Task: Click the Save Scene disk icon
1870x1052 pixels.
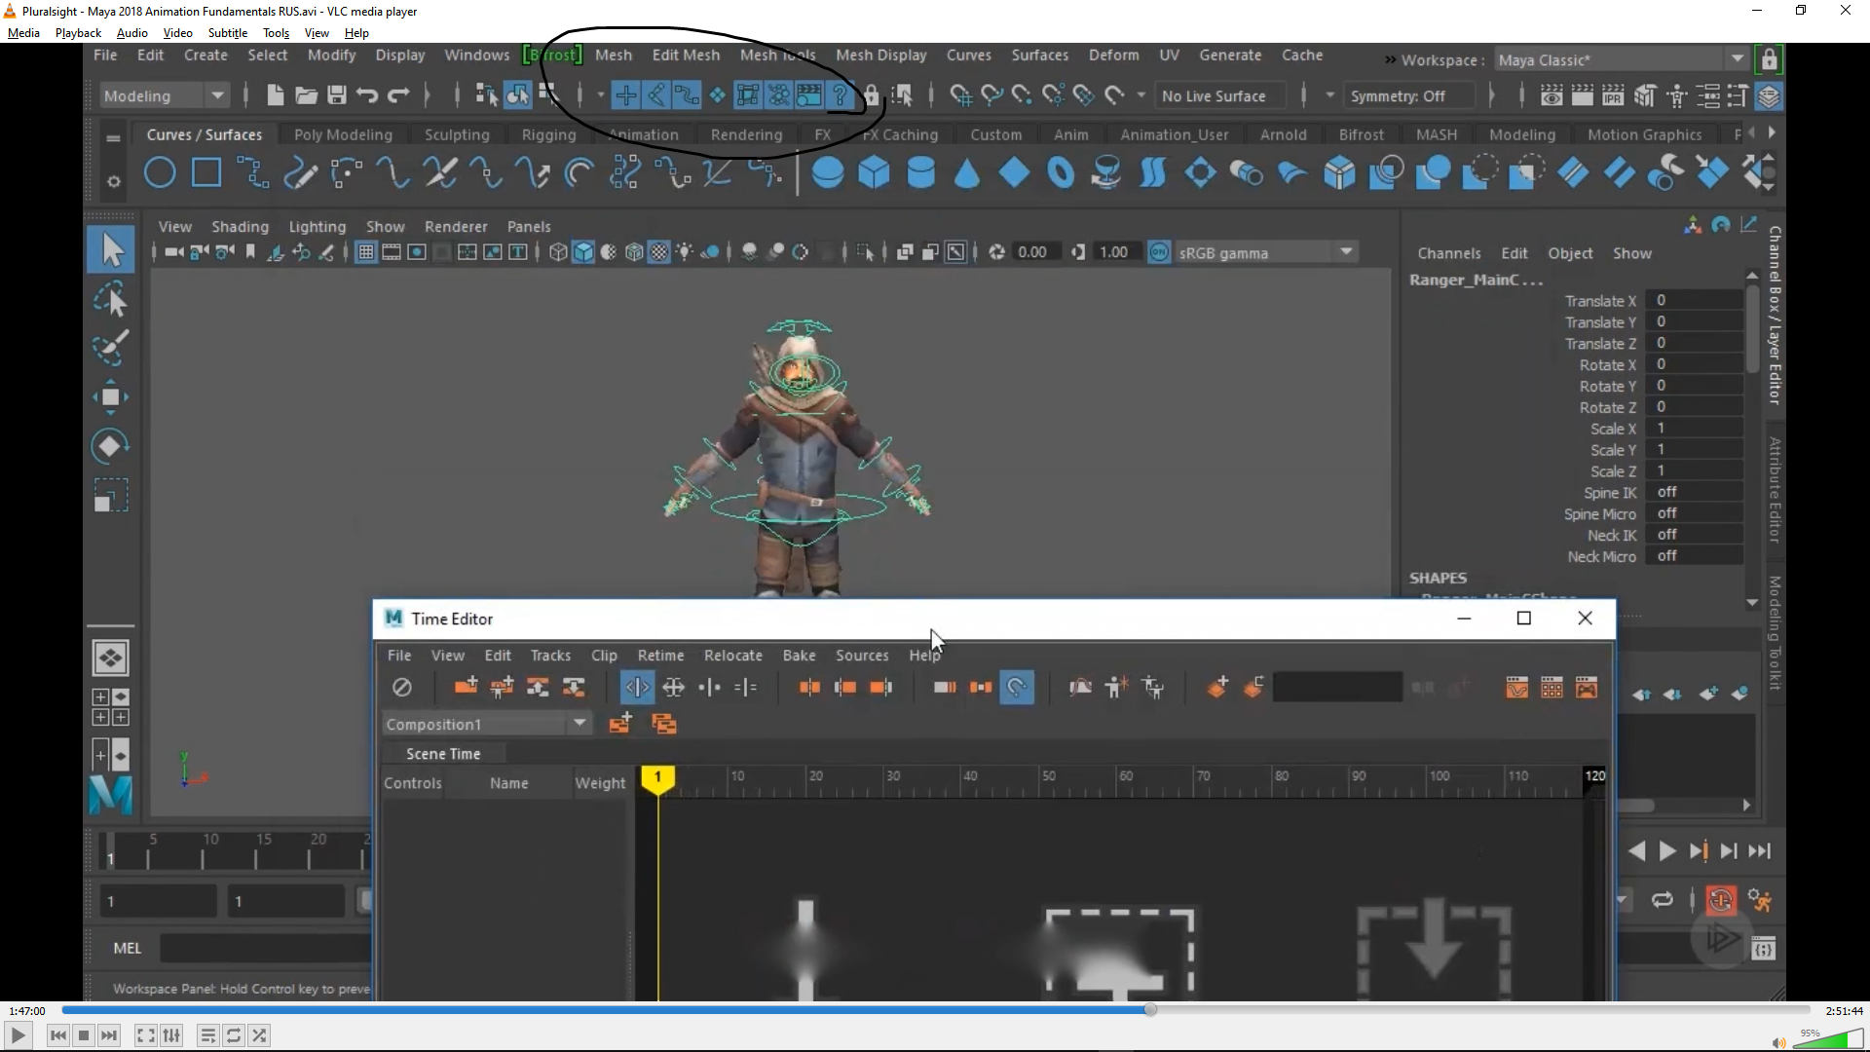Action: [337, 95]
